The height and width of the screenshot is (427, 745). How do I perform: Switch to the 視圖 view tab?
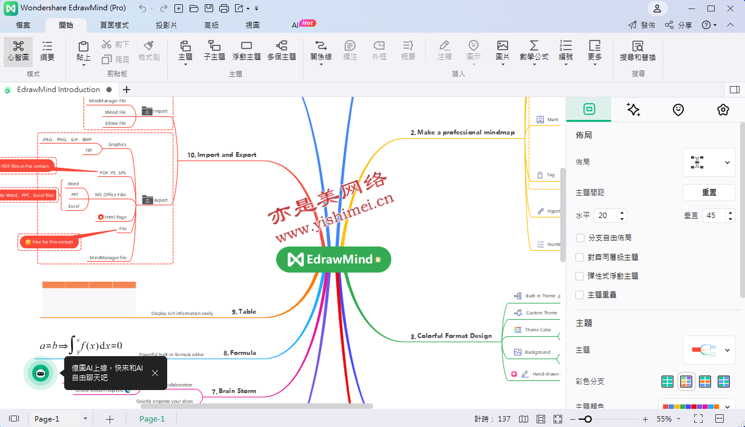(253, 25)
